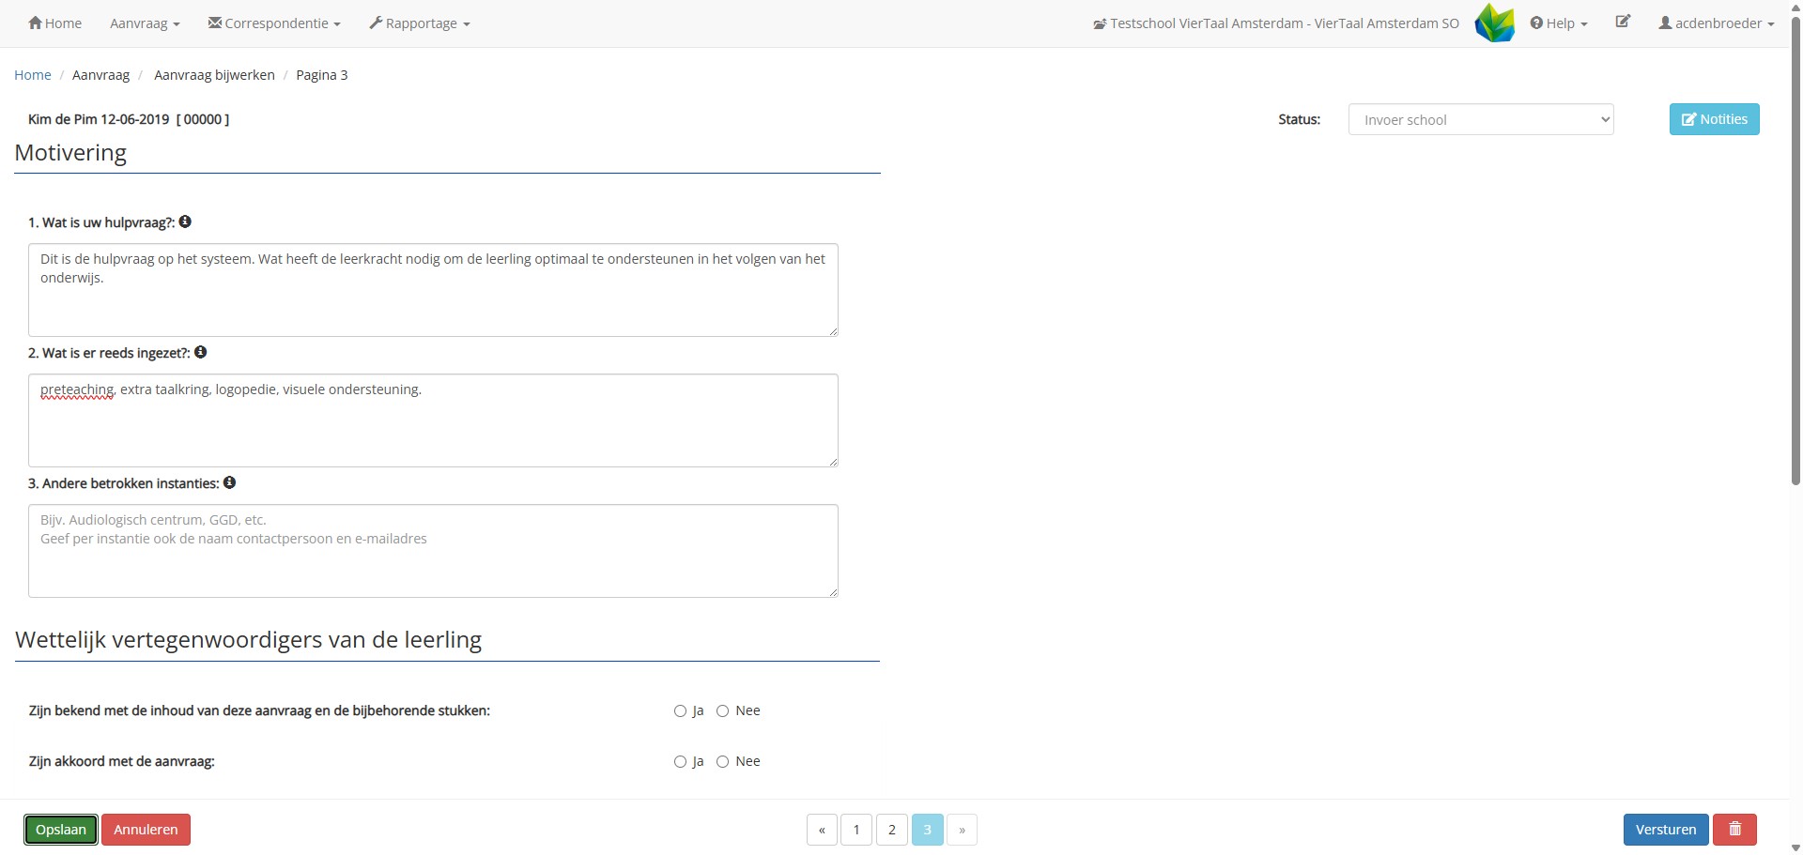Click the previous page « arrow
Viewport: 1803px width, 855px height.
pyautogui.click(x=822, y=830)
